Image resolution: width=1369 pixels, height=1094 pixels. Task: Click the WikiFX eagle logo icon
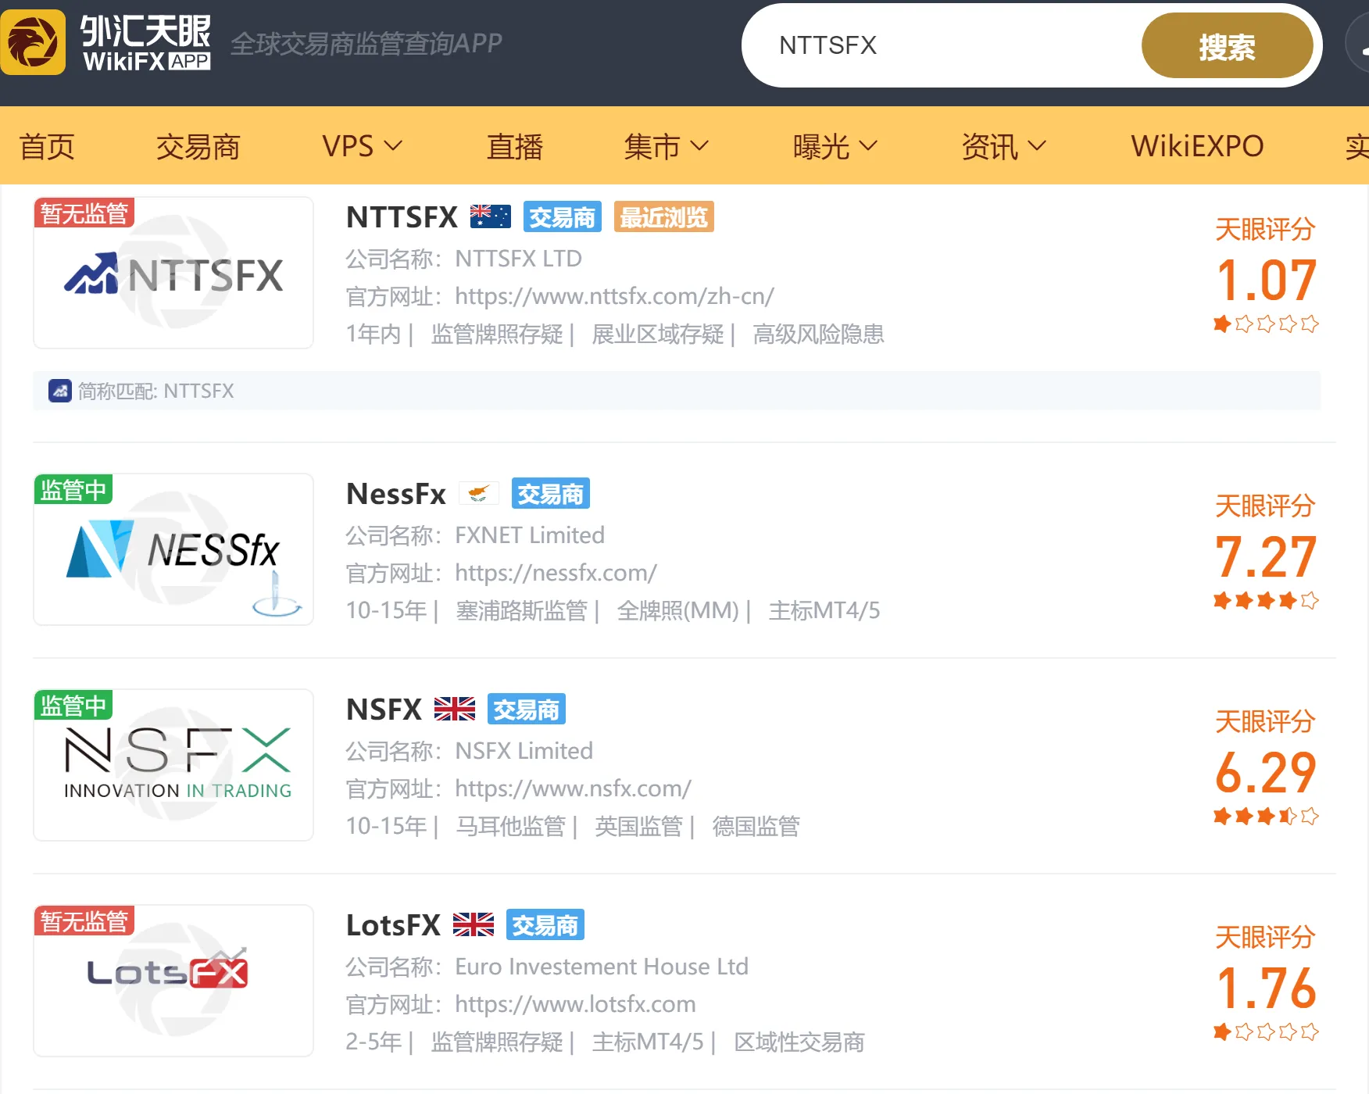[33, 42]
